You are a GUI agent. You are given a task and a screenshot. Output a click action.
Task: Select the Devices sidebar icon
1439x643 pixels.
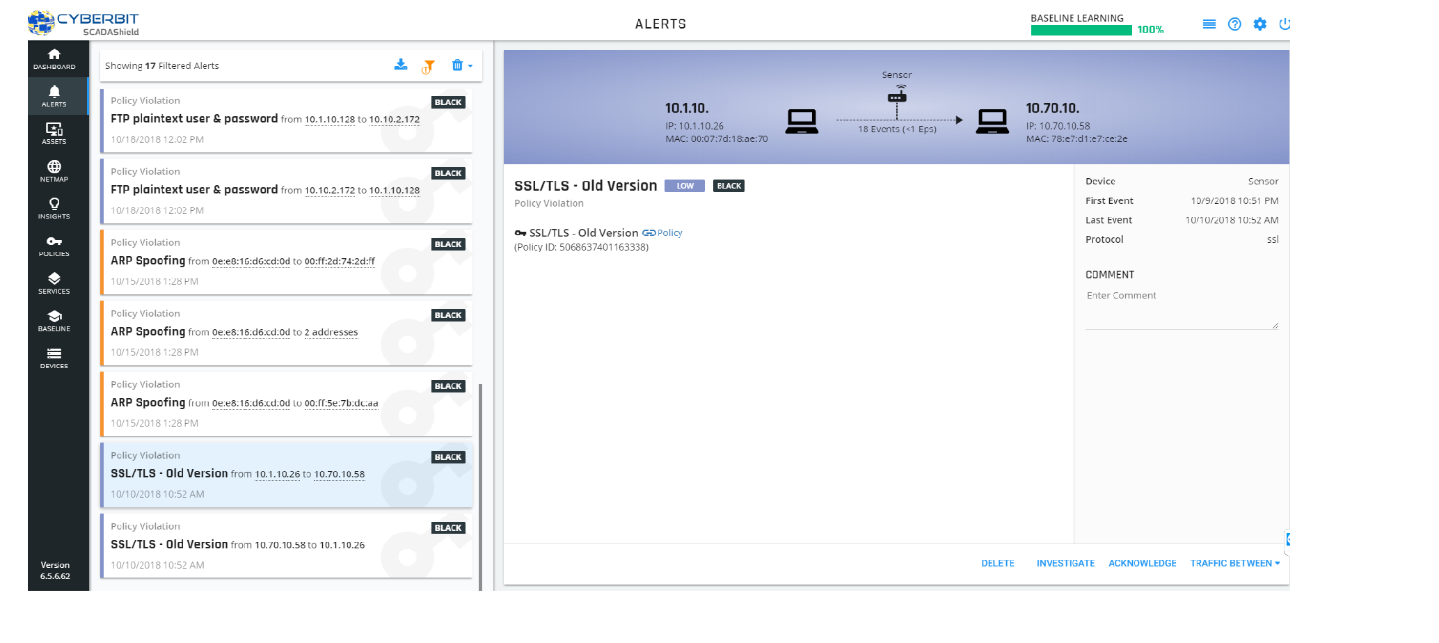[54, 358]
